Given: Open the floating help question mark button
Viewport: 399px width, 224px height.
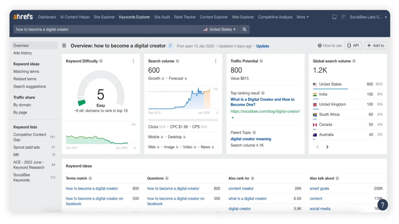Looking at the screenshot, I should coord(383,205).
